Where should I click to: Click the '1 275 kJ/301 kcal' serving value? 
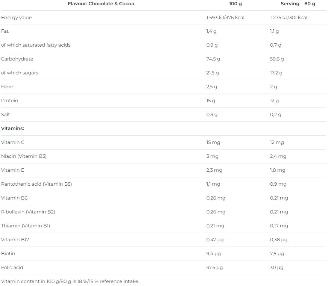(289, 18)
